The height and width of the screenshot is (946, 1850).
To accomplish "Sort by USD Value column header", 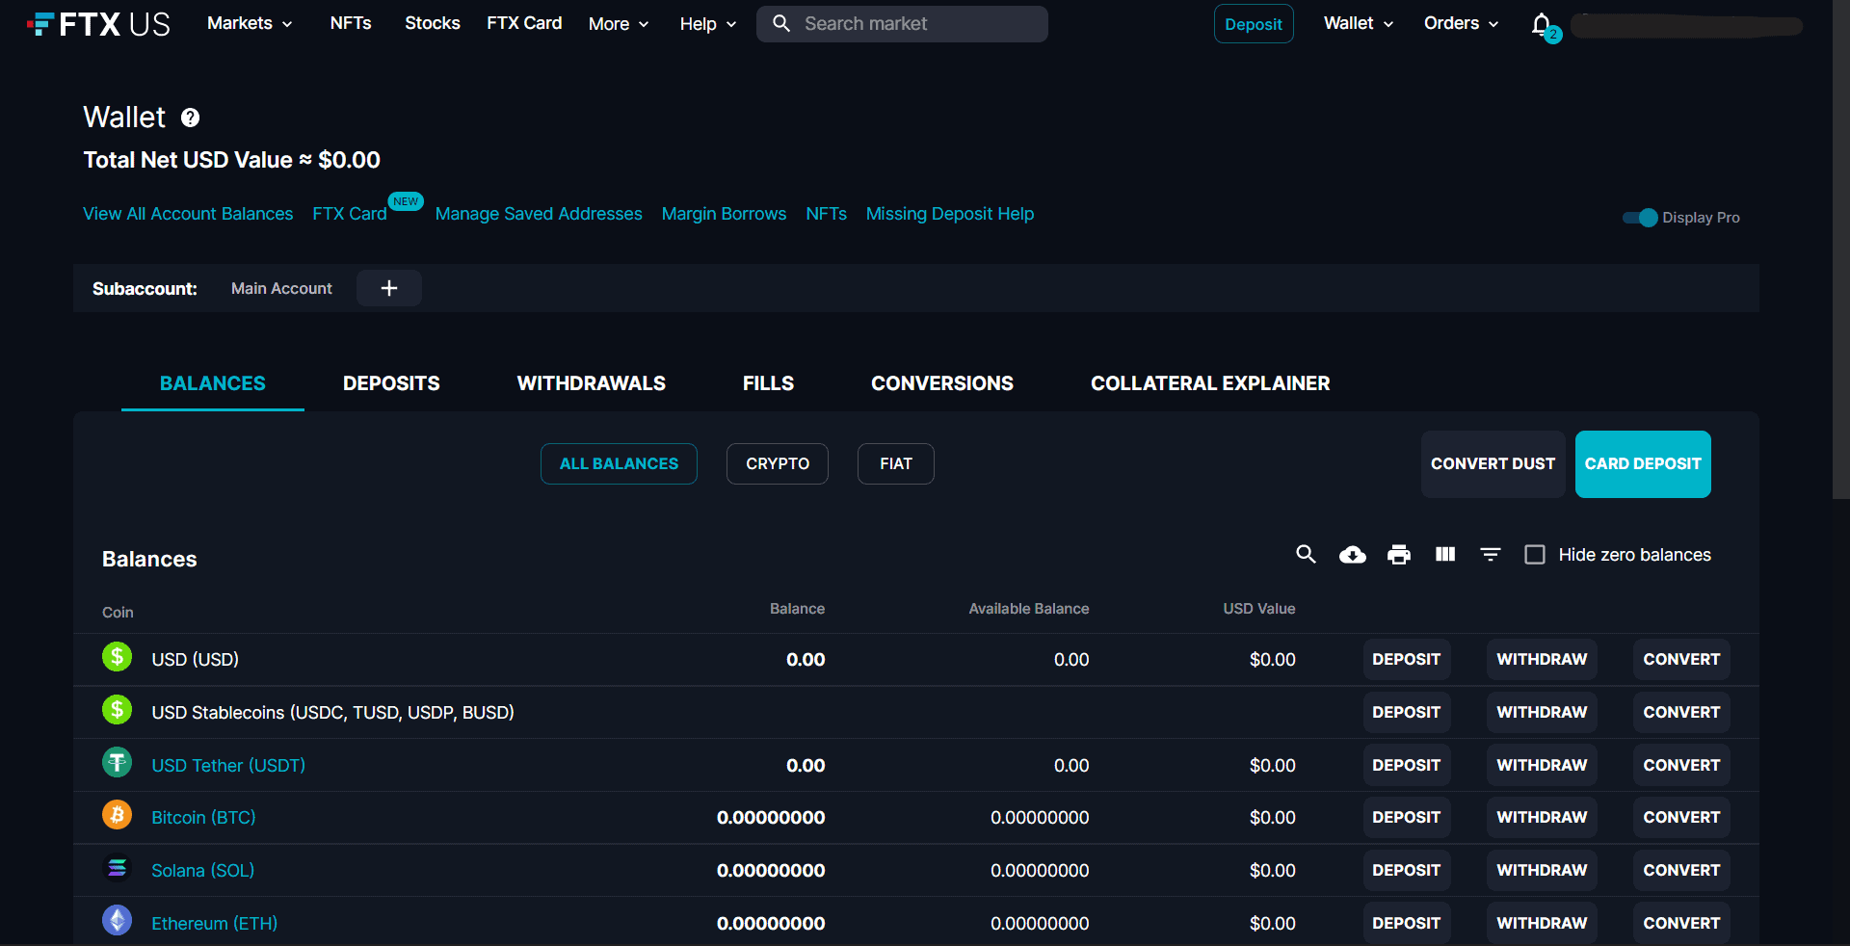I will pyautogui.click(x=1258, y=609).
